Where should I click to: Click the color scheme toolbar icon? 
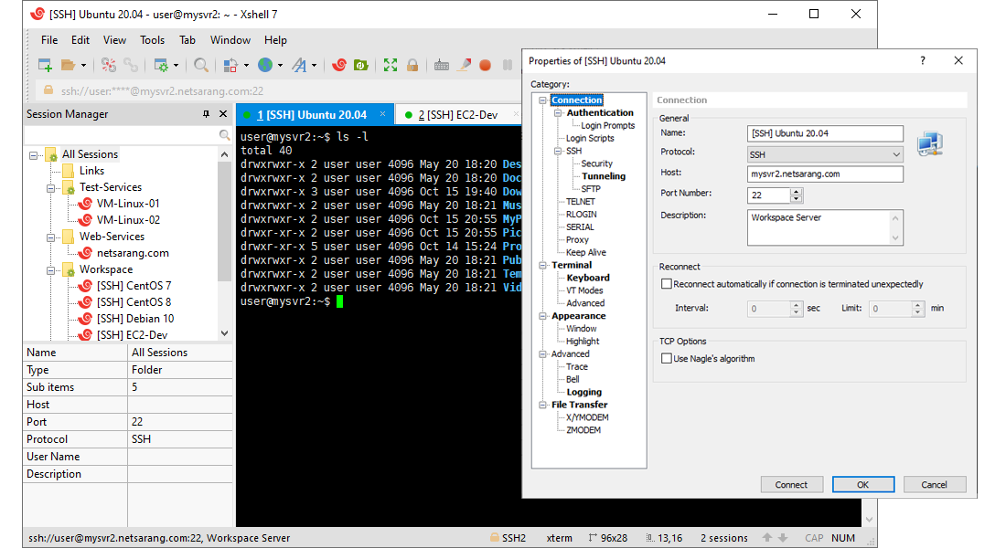(231, 65)
